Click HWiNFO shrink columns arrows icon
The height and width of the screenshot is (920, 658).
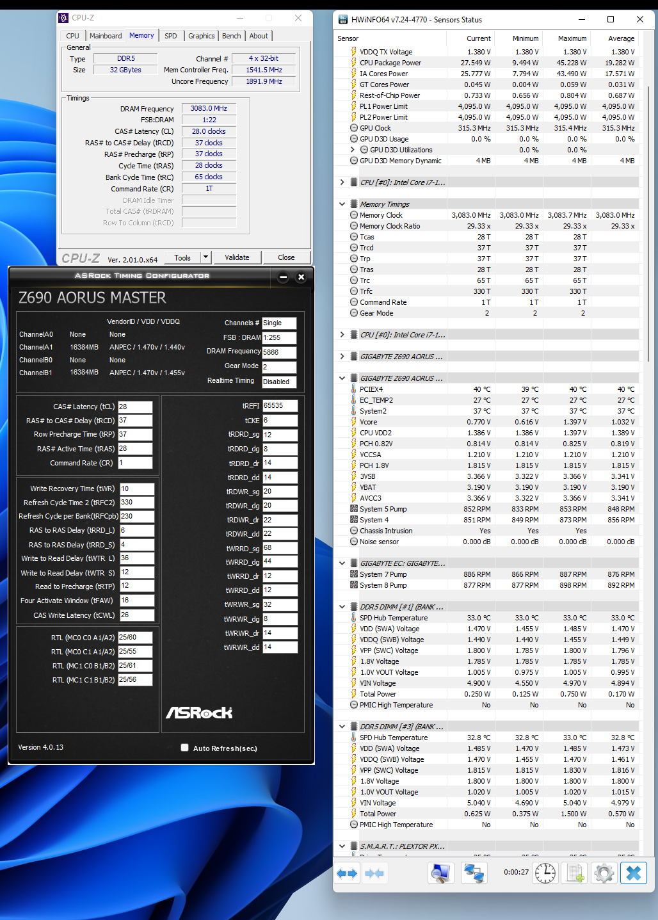(x=374, y=873)
